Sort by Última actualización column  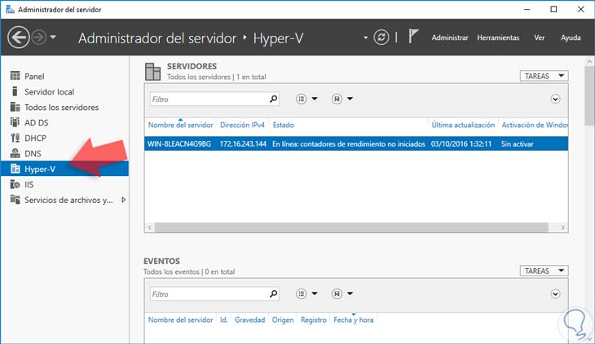tap(463, 125)
